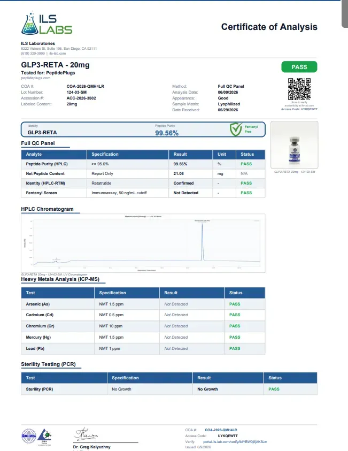The height and width of the screenshot is (451, 348).
Task: Select the Fentanyl Screen row
Action: [143, 193]
